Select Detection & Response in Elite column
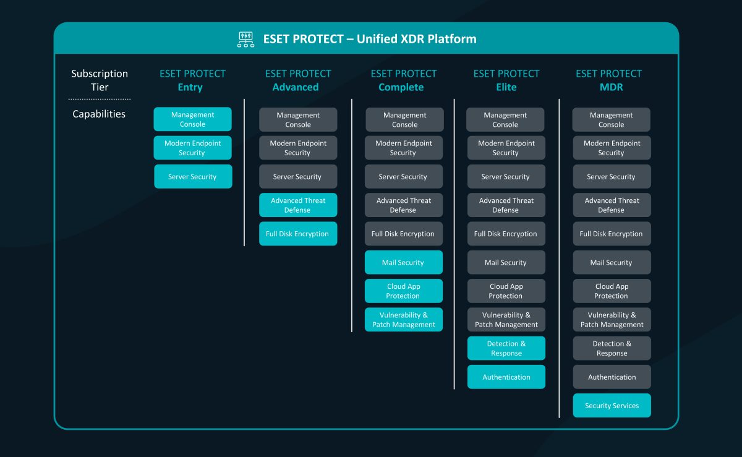 pyautogui.click(x=506, y=348)
